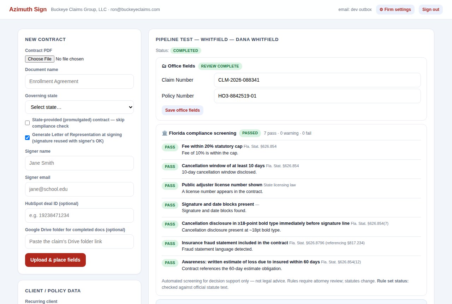Click the building icon beside Florida compliance screening

coord(165,133)
